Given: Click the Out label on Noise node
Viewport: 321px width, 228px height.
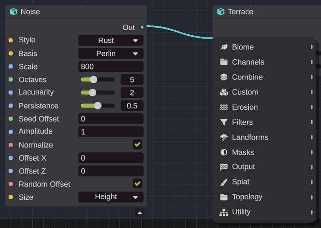Looking at the screenshot, I should tap(129, 27).
